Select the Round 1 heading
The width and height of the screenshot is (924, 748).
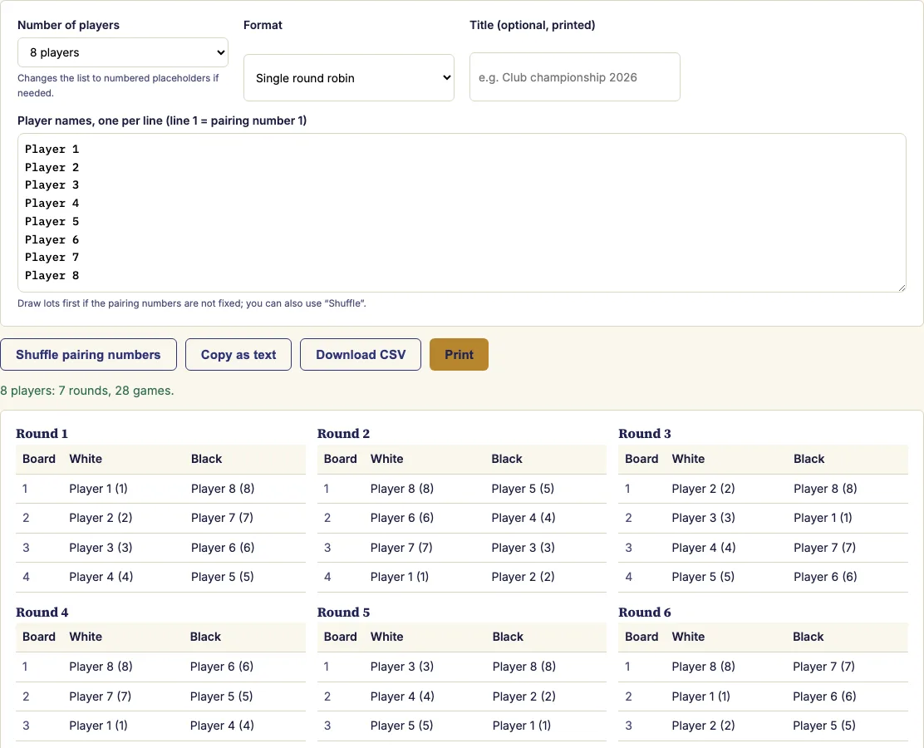(x=42, y=434)
